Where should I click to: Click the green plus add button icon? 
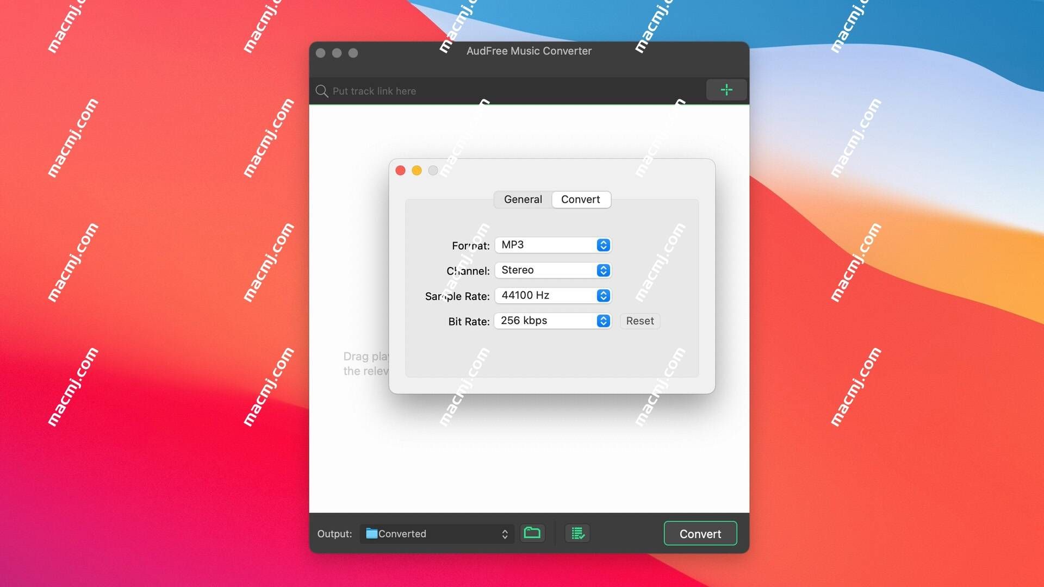[x=726, y=90]
